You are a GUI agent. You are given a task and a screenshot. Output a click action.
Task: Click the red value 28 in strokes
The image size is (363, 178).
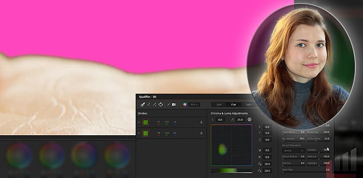(x=158, y=133)
